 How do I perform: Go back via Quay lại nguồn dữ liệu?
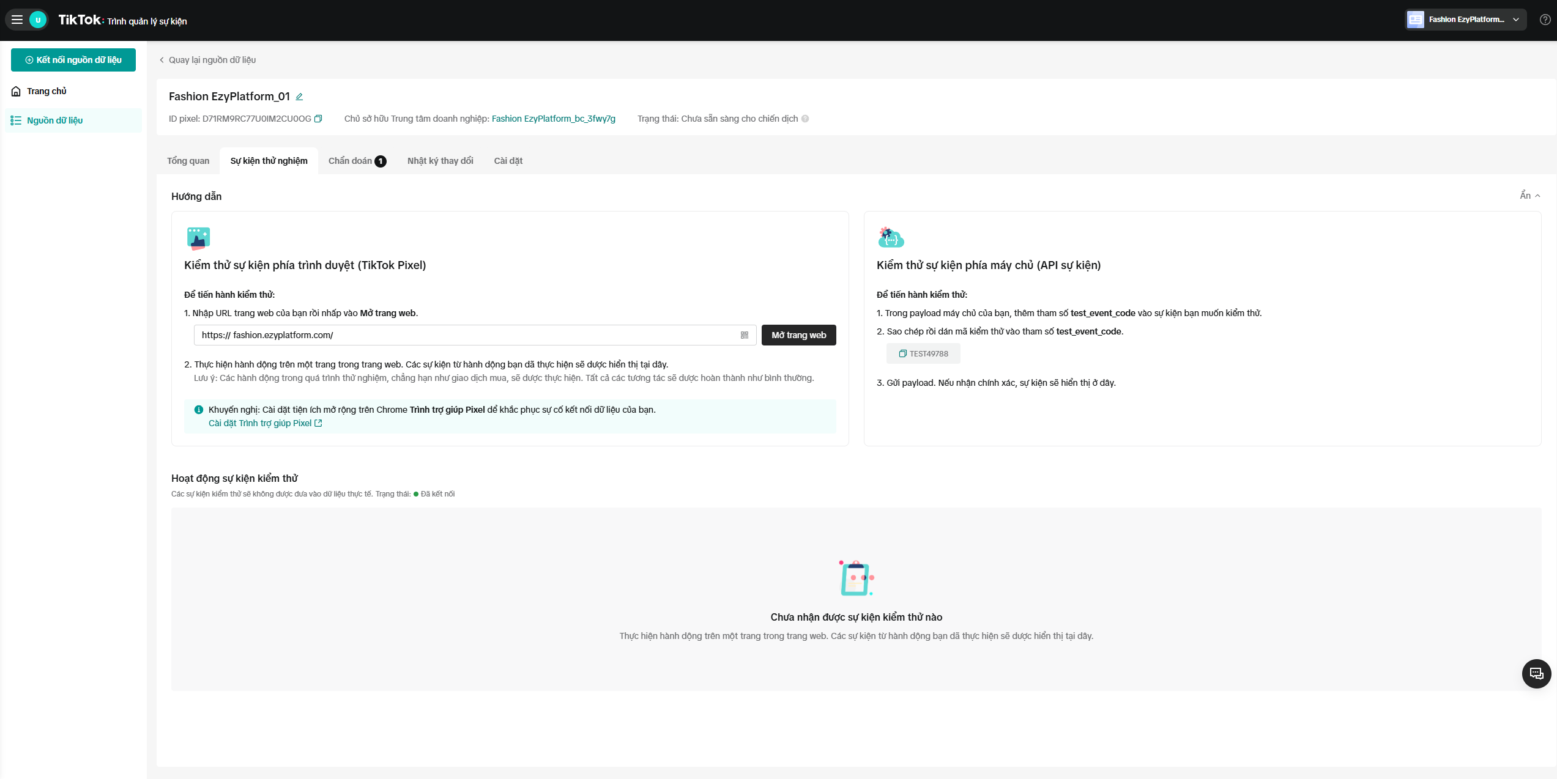pos(207,60)
